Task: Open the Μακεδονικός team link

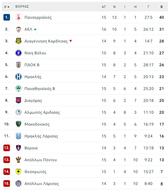Action: click(x=37, y=124)
